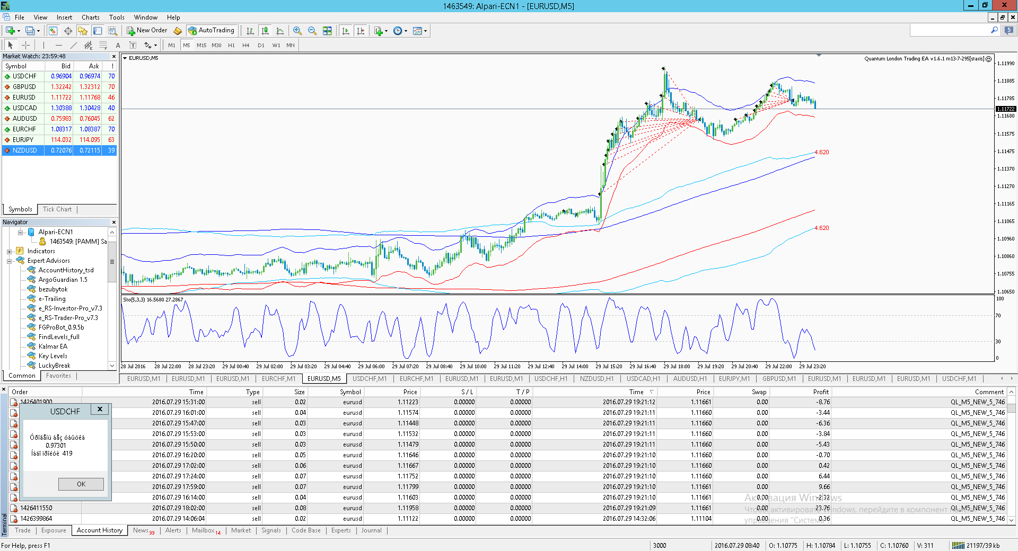Open a new chart window
The image size is (1018, 551).
point(10,31)
